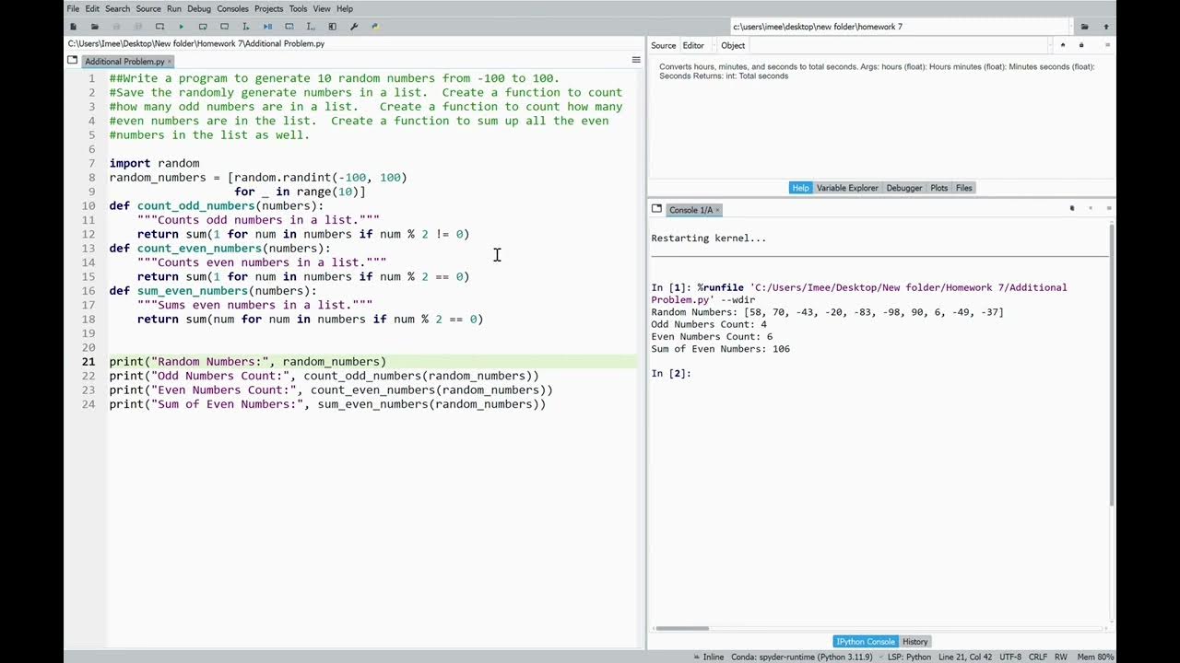Switch to Files tab
1180x663 pixels.
pyautogui.click(x=964, y=188)
